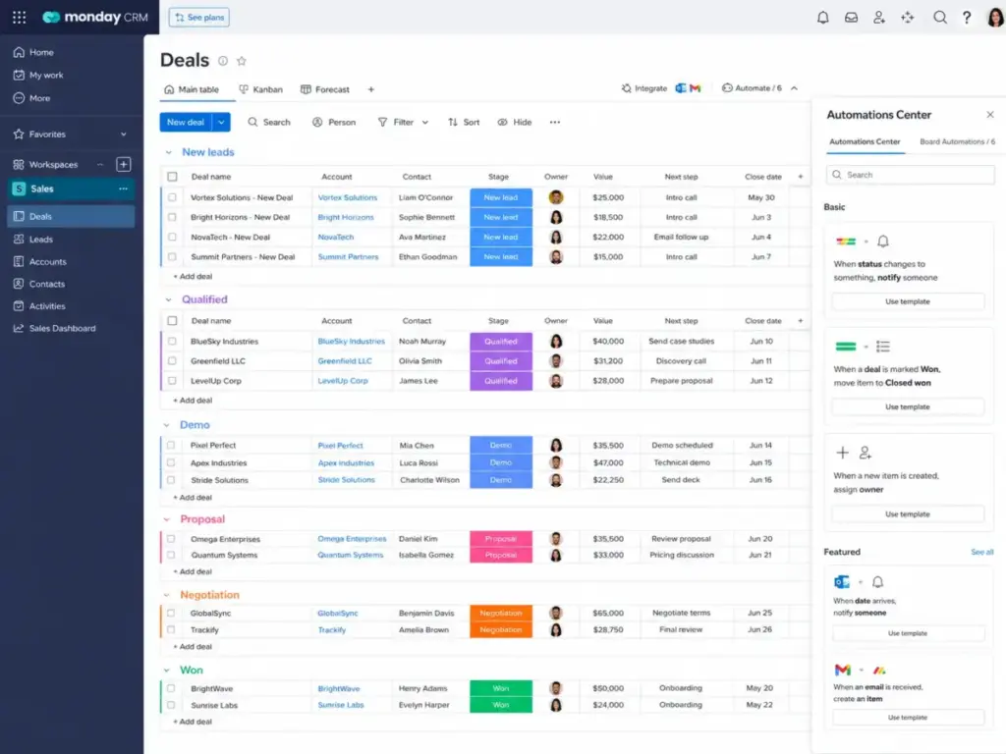The height and width of the screenshot is (754, 1006).
Task: Open the Accounts board in sidebar
Action: click(47, 261)
